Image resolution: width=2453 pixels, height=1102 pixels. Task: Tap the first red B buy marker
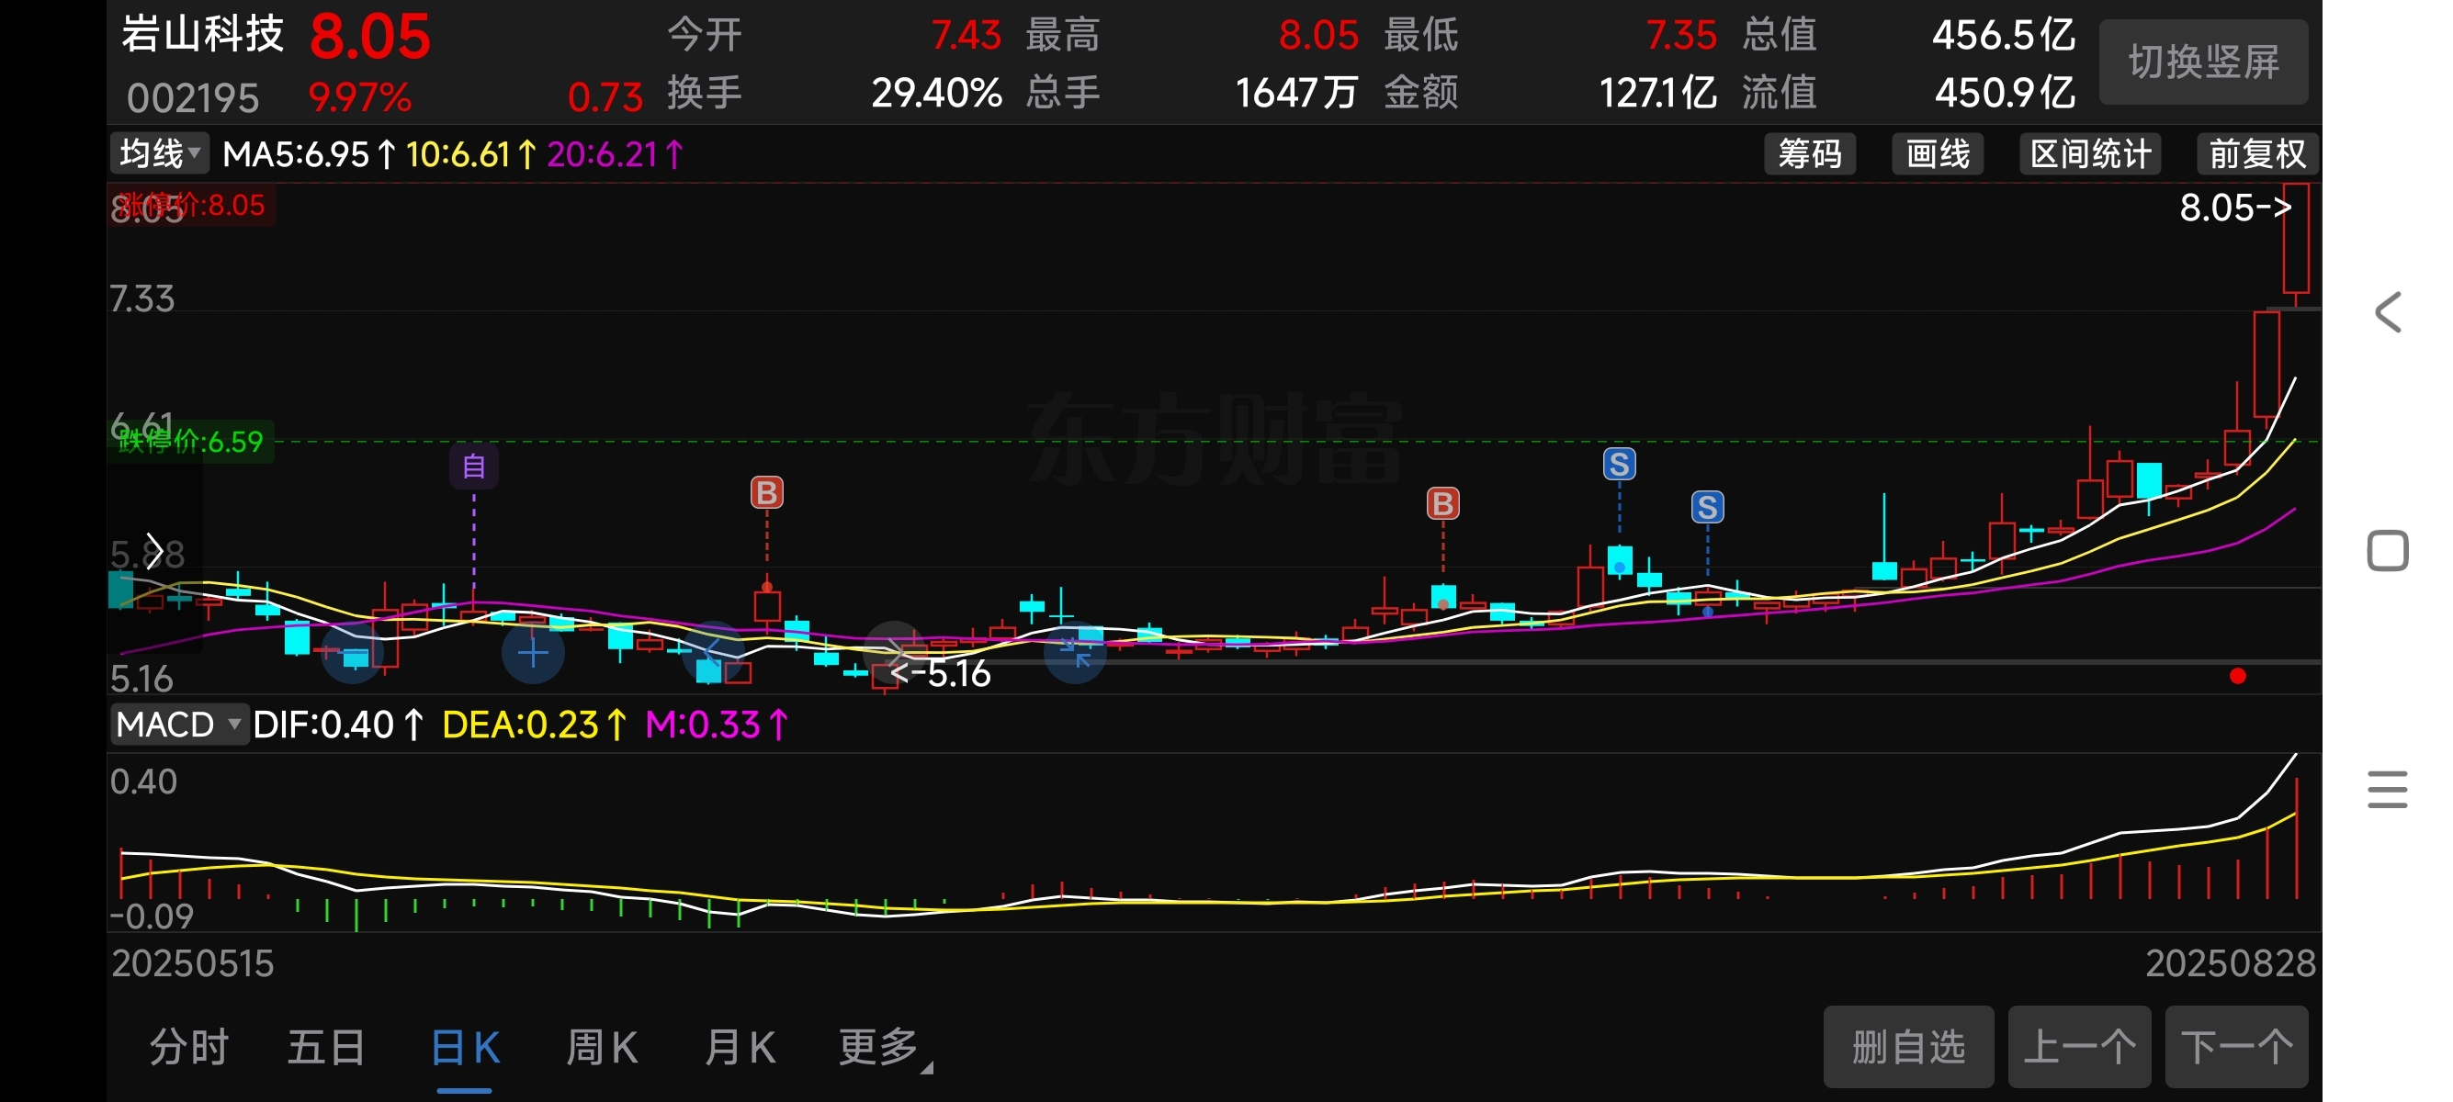(766, 492)
